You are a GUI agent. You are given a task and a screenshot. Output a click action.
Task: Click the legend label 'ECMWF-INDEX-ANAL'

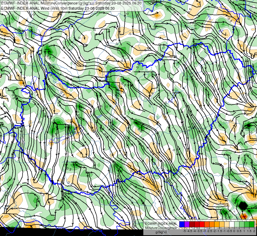161,224
